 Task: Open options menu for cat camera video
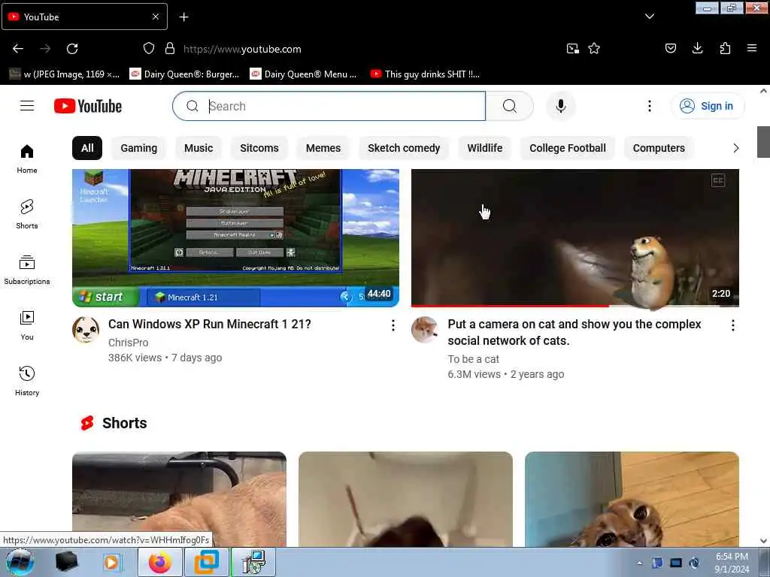pyautogui.click(x=732, y=325)
